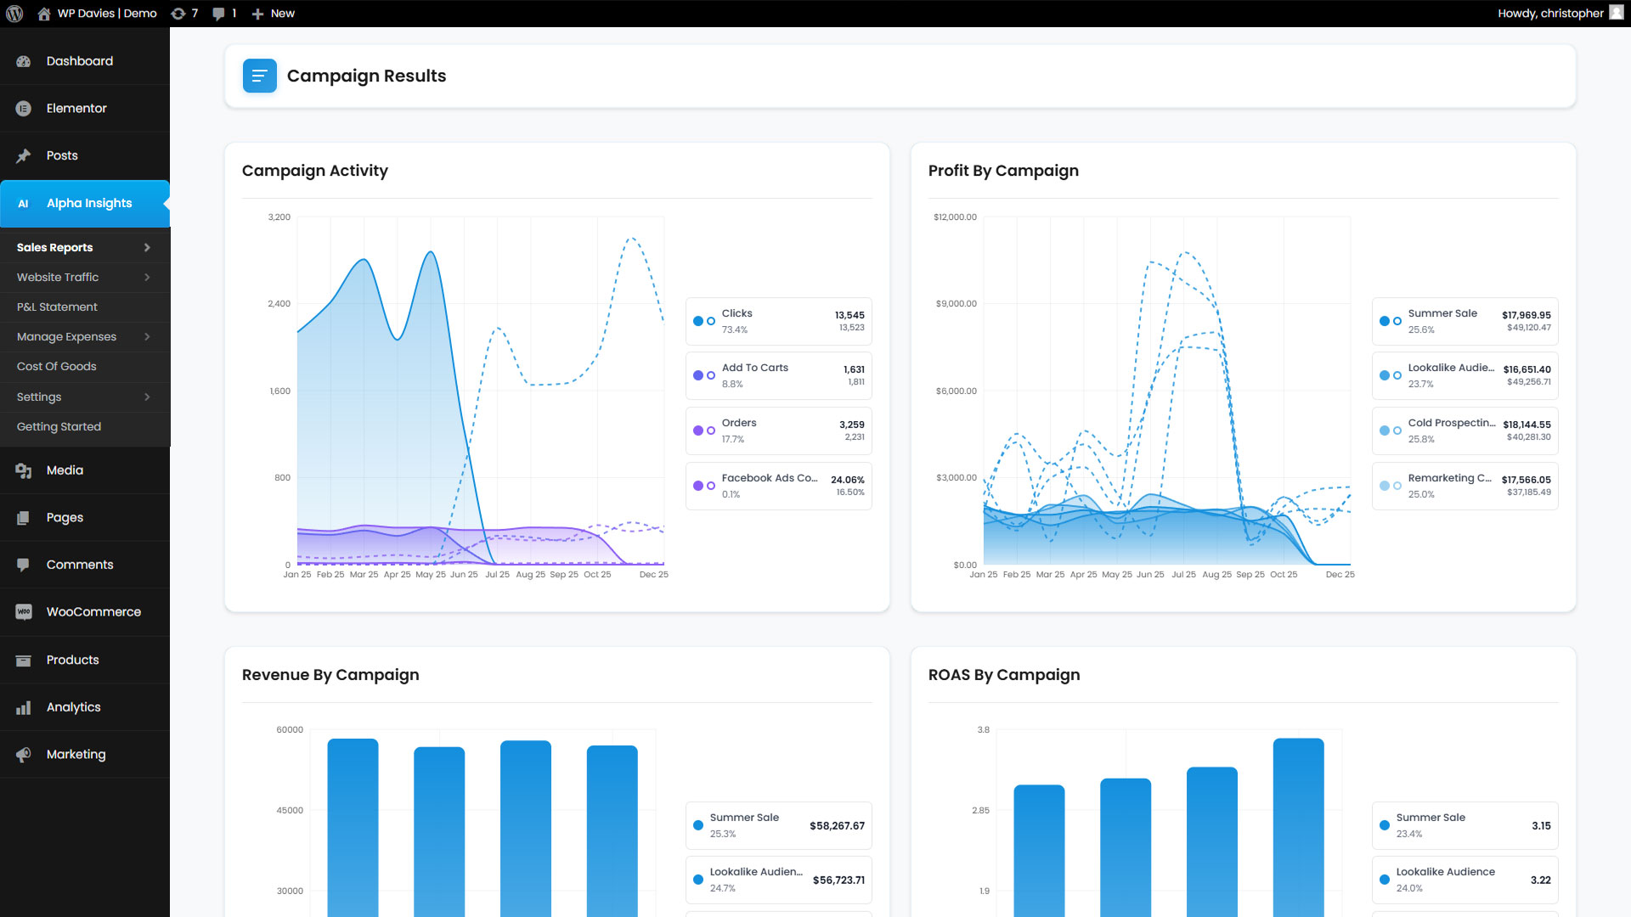Open the P&L Statement menu item
Viewport: 1631px width, 917px height.
click(57, 307)
